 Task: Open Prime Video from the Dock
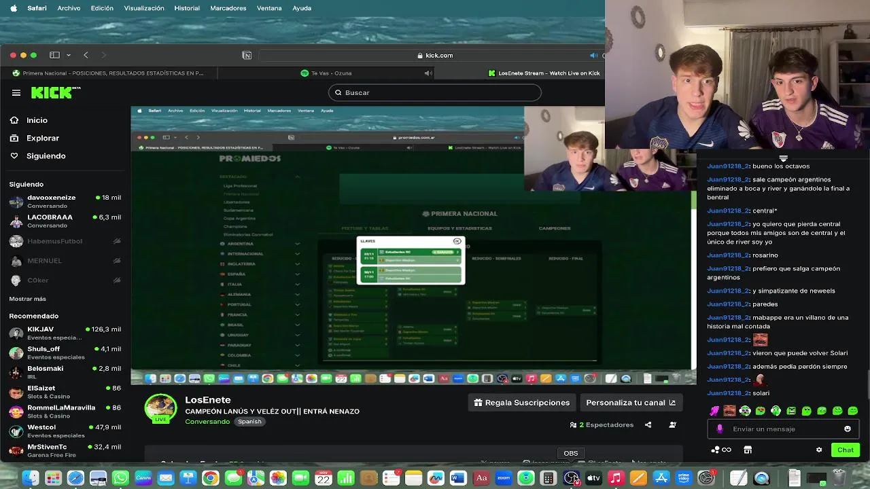[684, 478]
